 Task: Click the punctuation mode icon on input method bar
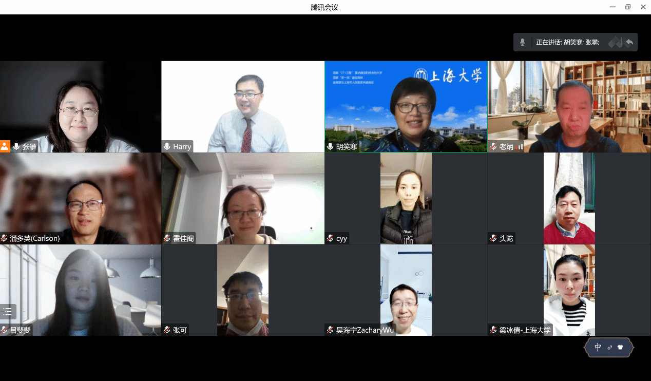(x=609, y=348)
